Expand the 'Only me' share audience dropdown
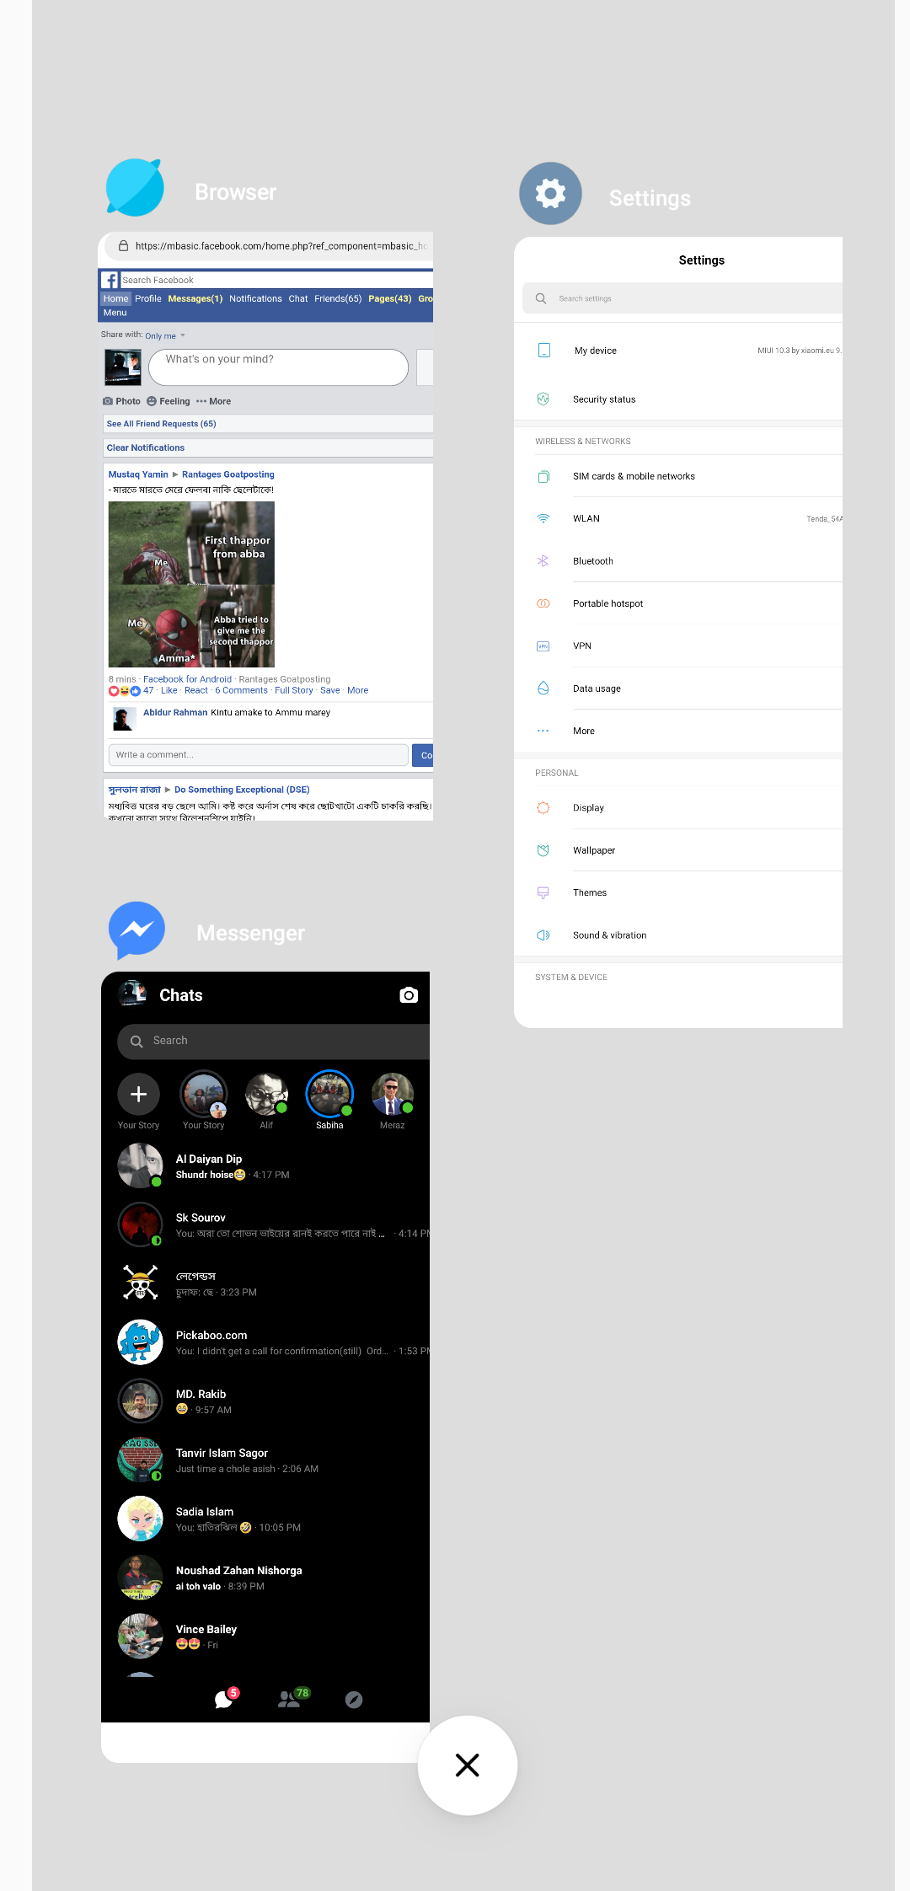 [x=165, y=335]
